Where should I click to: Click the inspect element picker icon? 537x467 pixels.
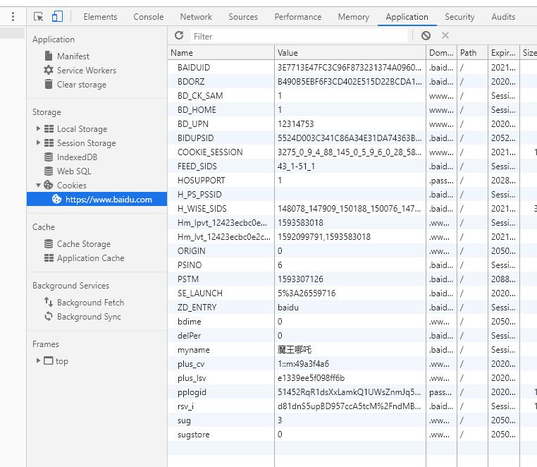point(39,17)
